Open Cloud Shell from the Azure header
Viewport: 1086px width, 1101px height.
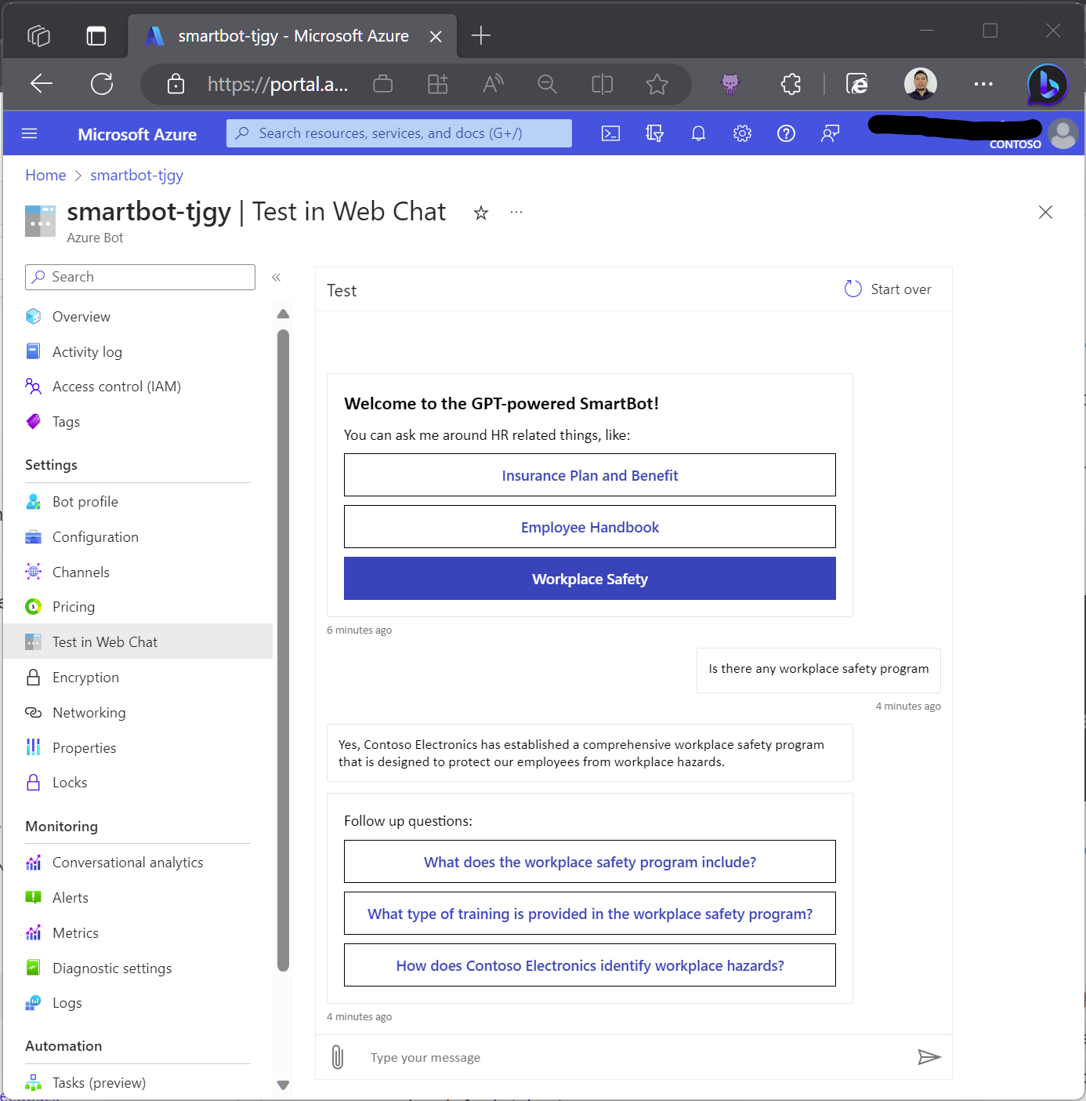610,133
